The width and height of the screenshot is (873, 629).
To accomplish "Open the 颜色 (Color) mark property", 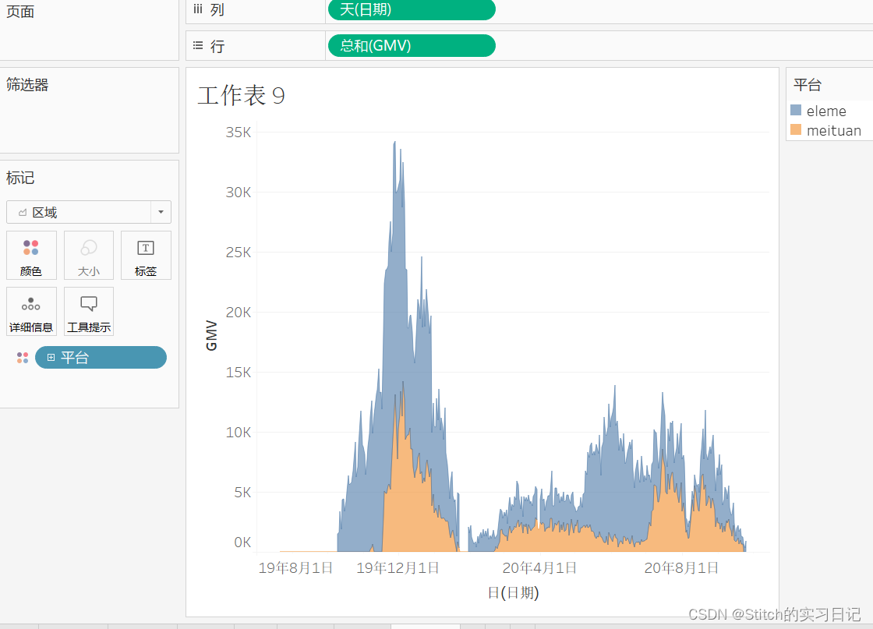I will [31, 255].
